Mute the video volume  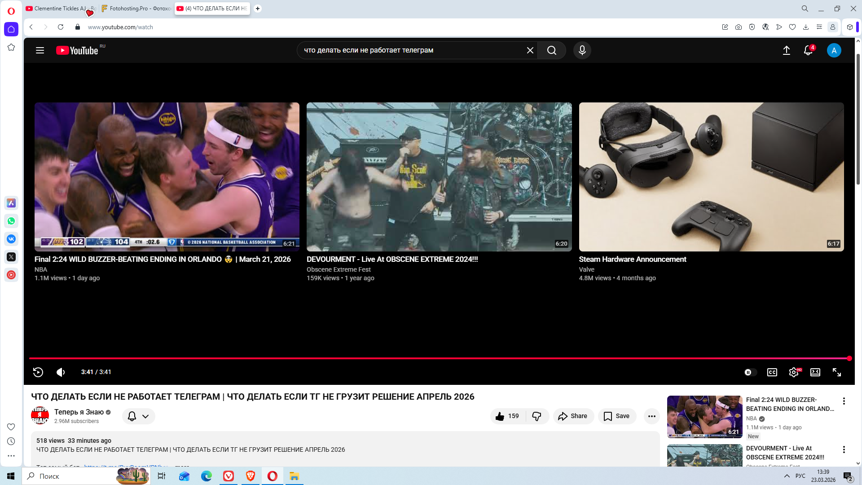pos(61,372)
